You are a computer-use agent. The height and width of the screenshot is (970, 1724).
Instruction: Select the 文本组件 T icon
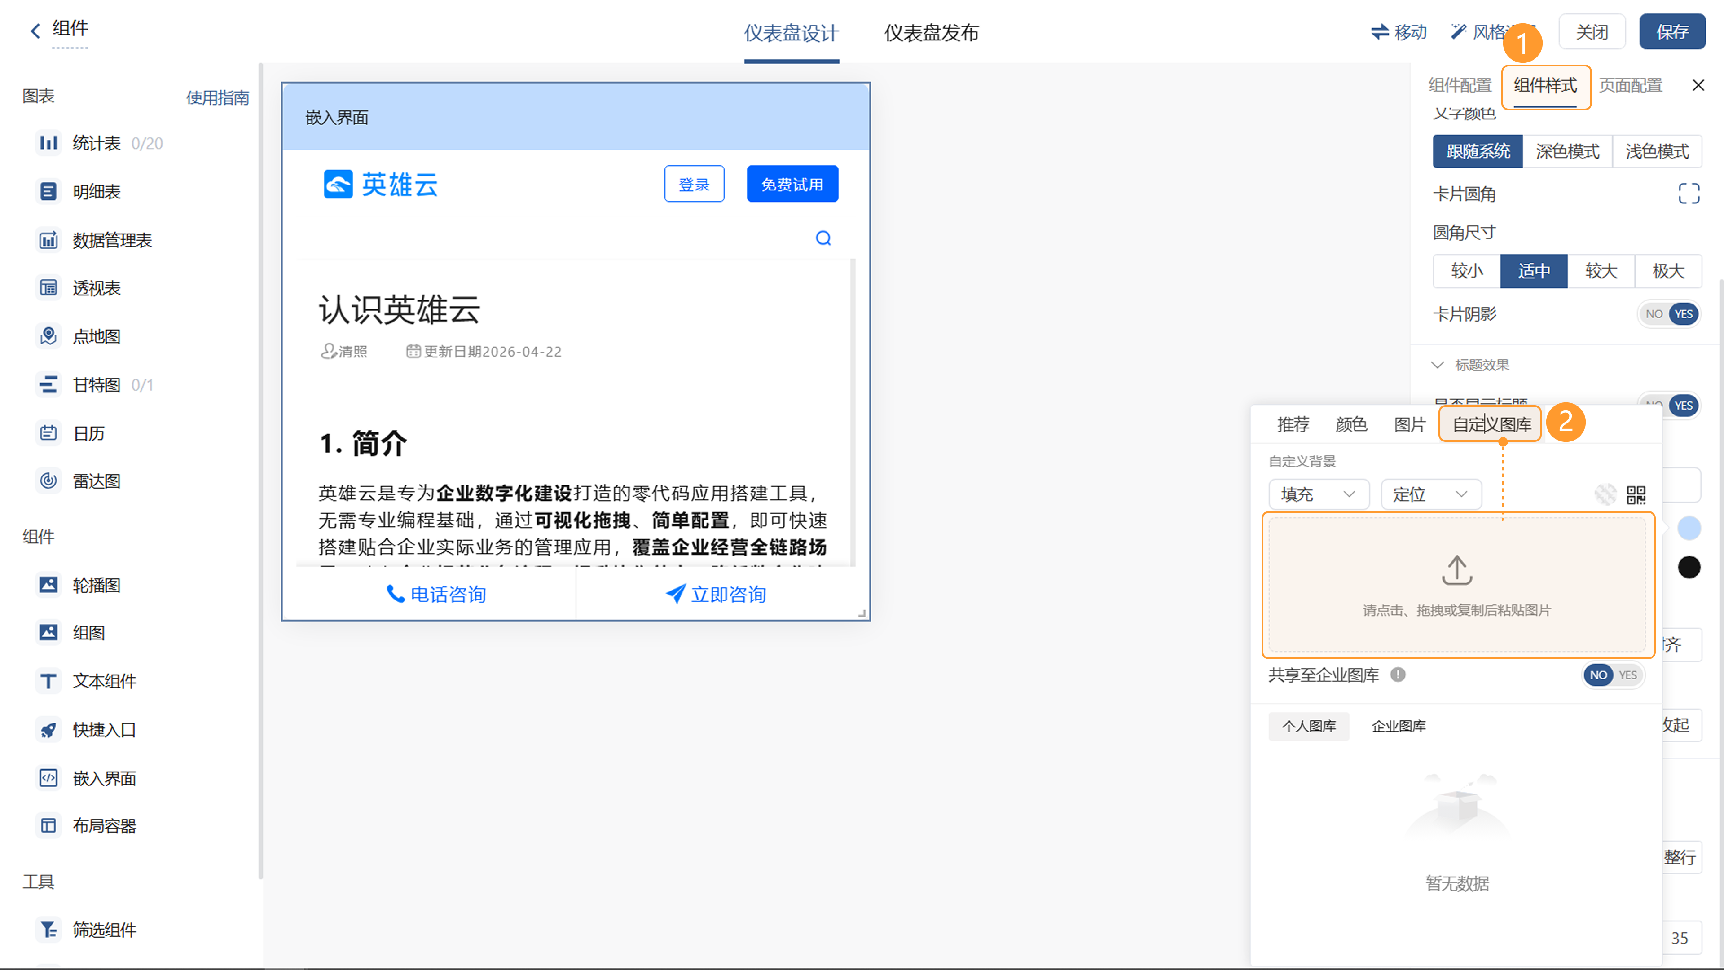coord(48,681)
